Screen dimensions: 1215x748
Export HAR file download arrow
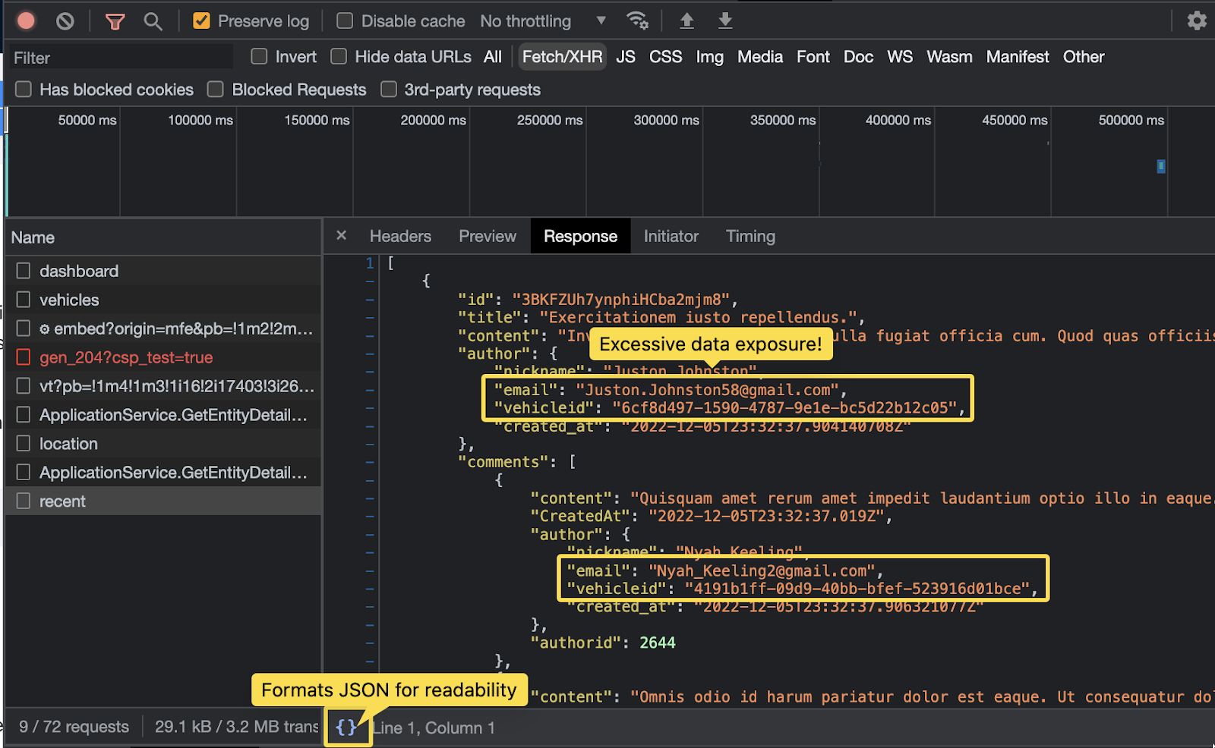(725, 20)
